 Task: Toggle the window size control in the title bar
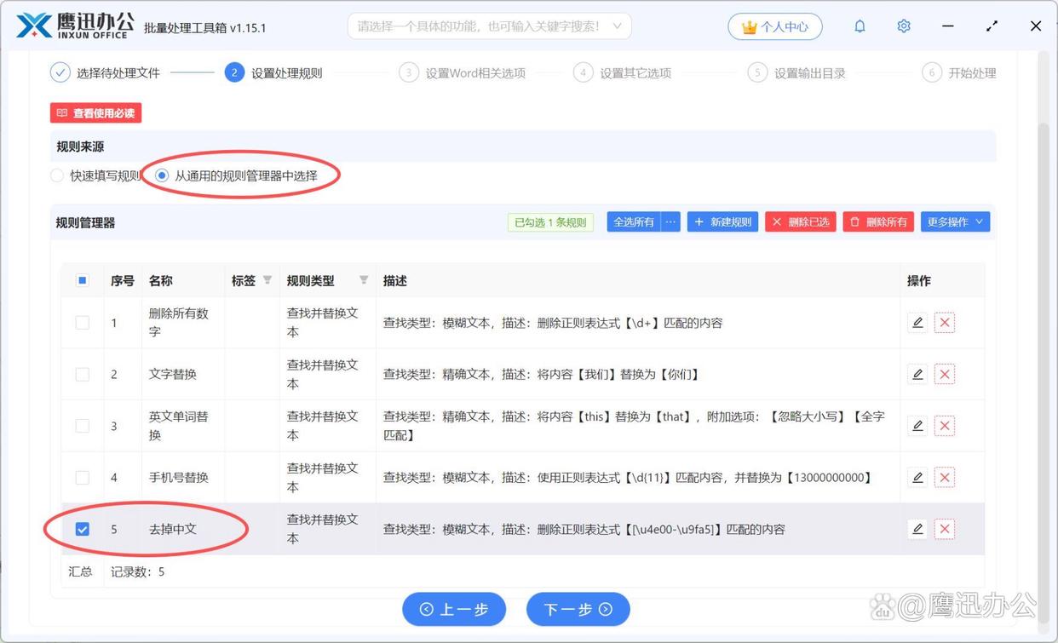click(x=992, y=26)
